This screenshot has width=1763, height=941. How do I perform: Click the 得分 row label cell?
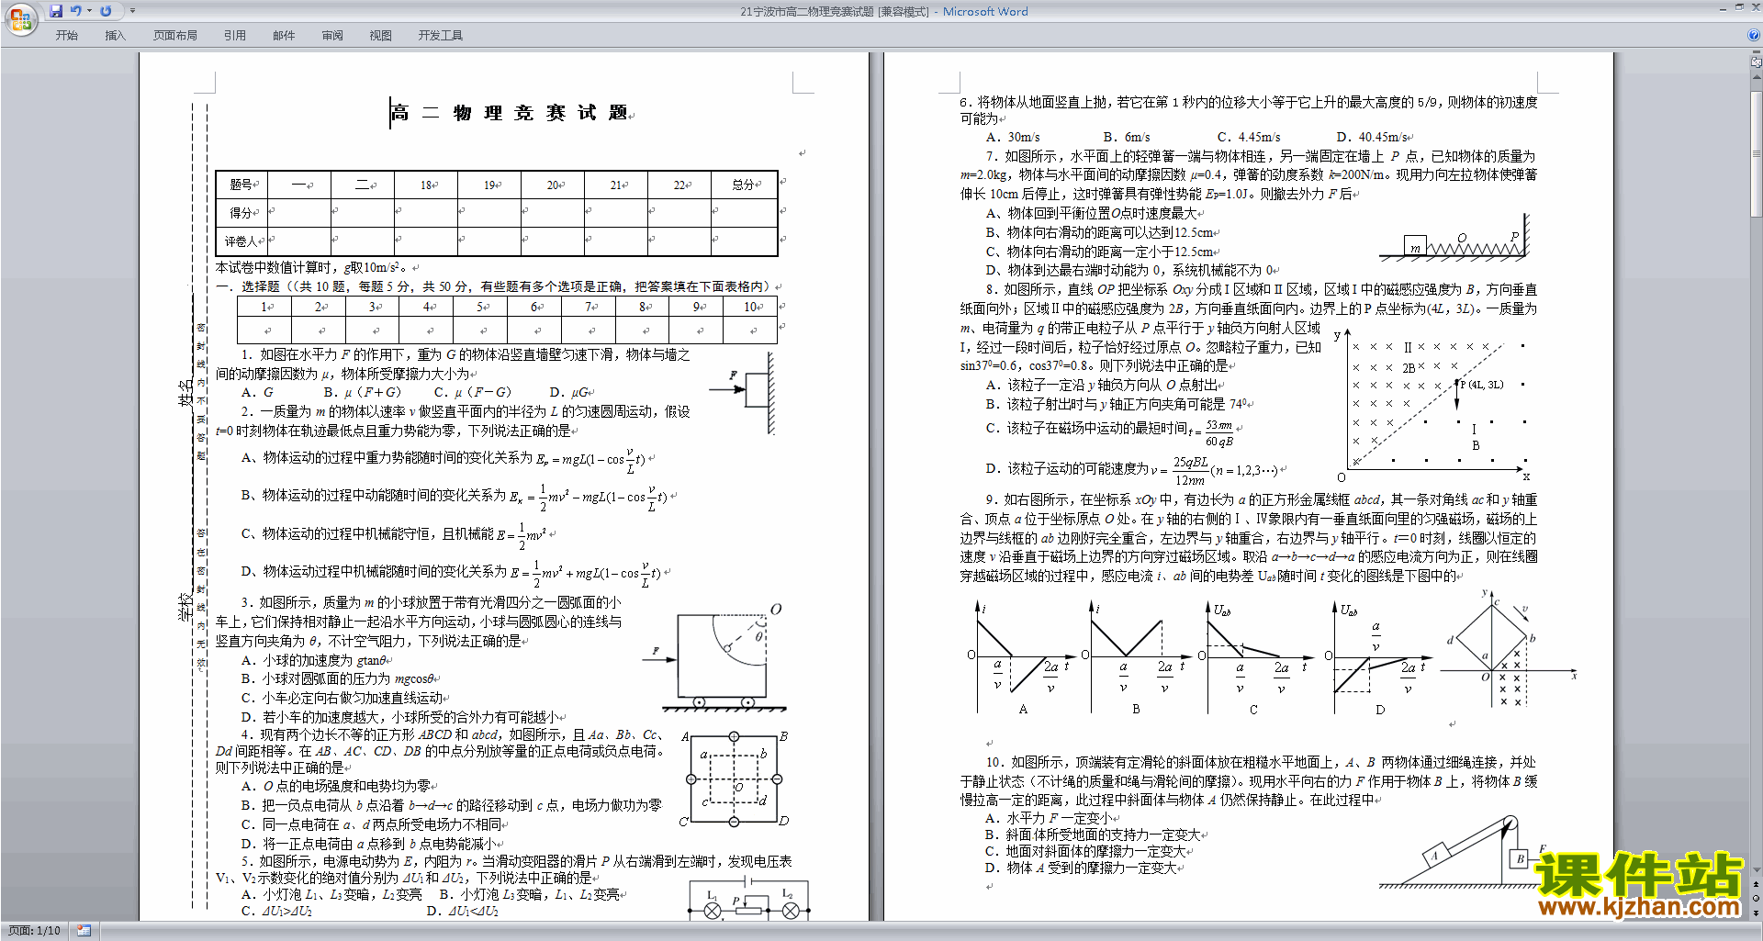(x=241, y=213)
